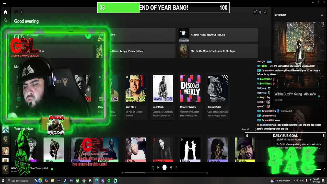Screen dimensions: 327x184
Task: Enter full screen player view
Action: coord(324,169)
